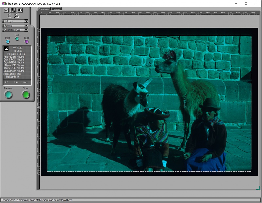Click the half-black circle contrast icon
The height and width of the screenshot is (203, 262).
[x=20, y=10]
